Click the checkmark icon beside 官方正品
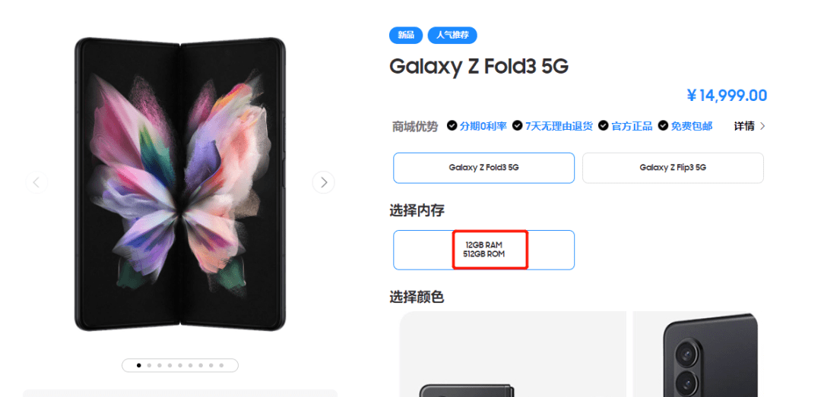This screenshot has height=397, width=821. pos(604,126)
